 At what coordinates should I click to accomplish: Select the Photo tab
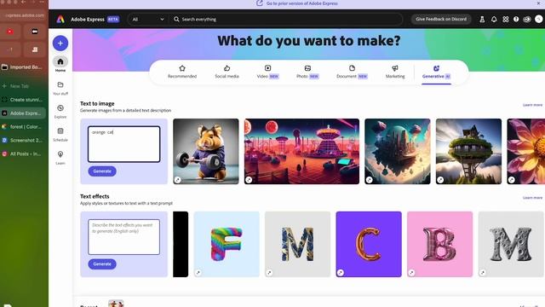point(307,72)
